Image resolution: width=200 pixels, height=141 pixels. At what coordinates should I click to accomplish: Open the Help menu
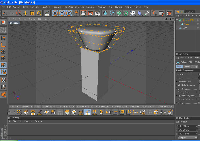point(146,7)
